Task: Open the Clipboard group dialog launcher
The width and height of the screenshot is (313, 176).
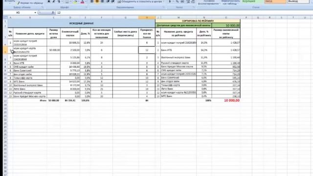Action: click(43, 7)
